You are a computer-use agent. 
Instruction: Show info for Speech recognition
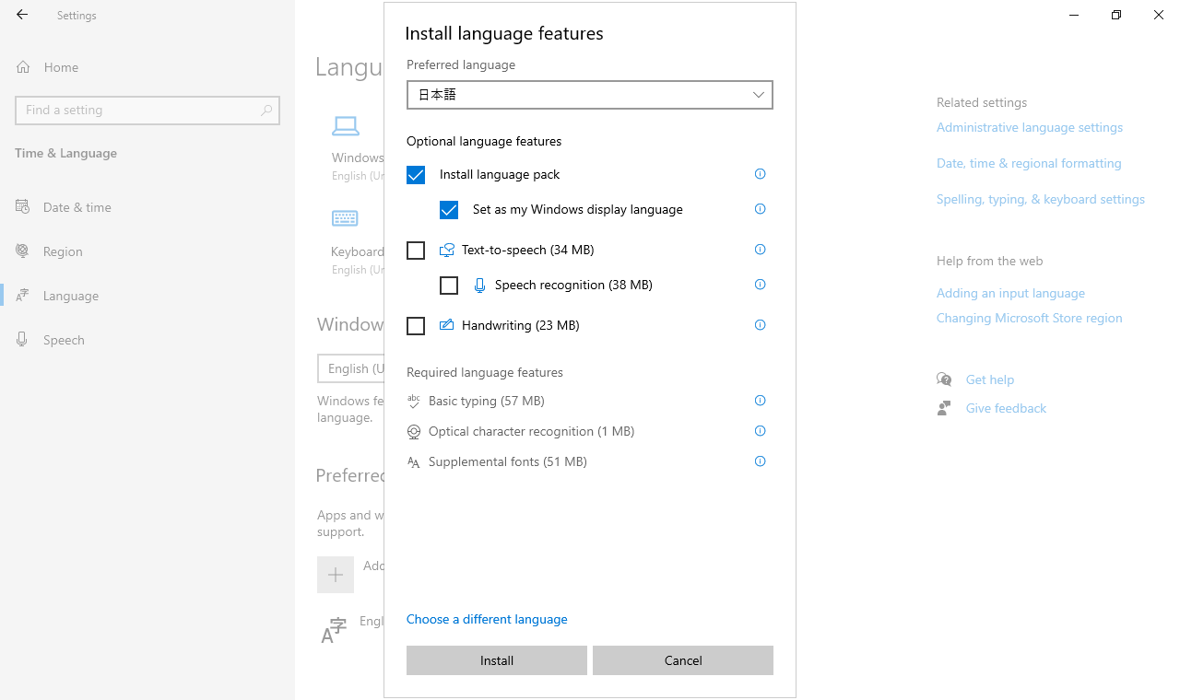(x=761, y=285)
